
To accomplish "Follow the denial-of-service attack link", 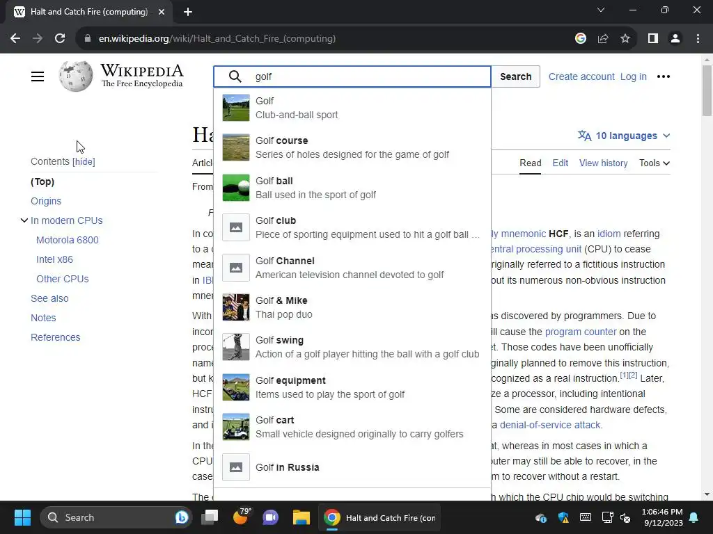I will (x=551, y=425).
